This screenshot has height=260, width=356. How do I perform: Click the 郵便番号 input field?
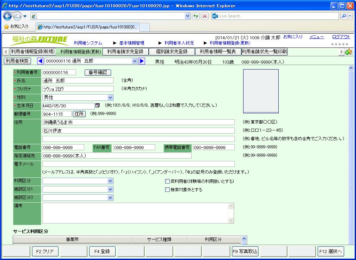[x=57, y=114]
